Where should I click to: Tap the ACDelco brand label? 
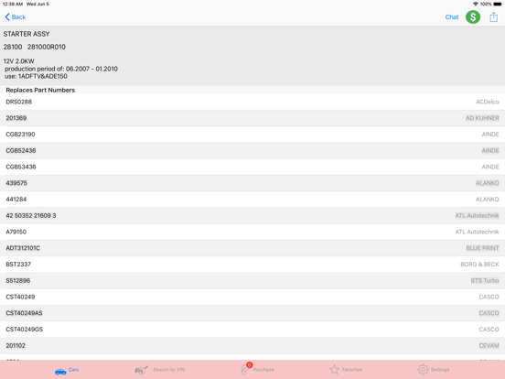(488, 102)
